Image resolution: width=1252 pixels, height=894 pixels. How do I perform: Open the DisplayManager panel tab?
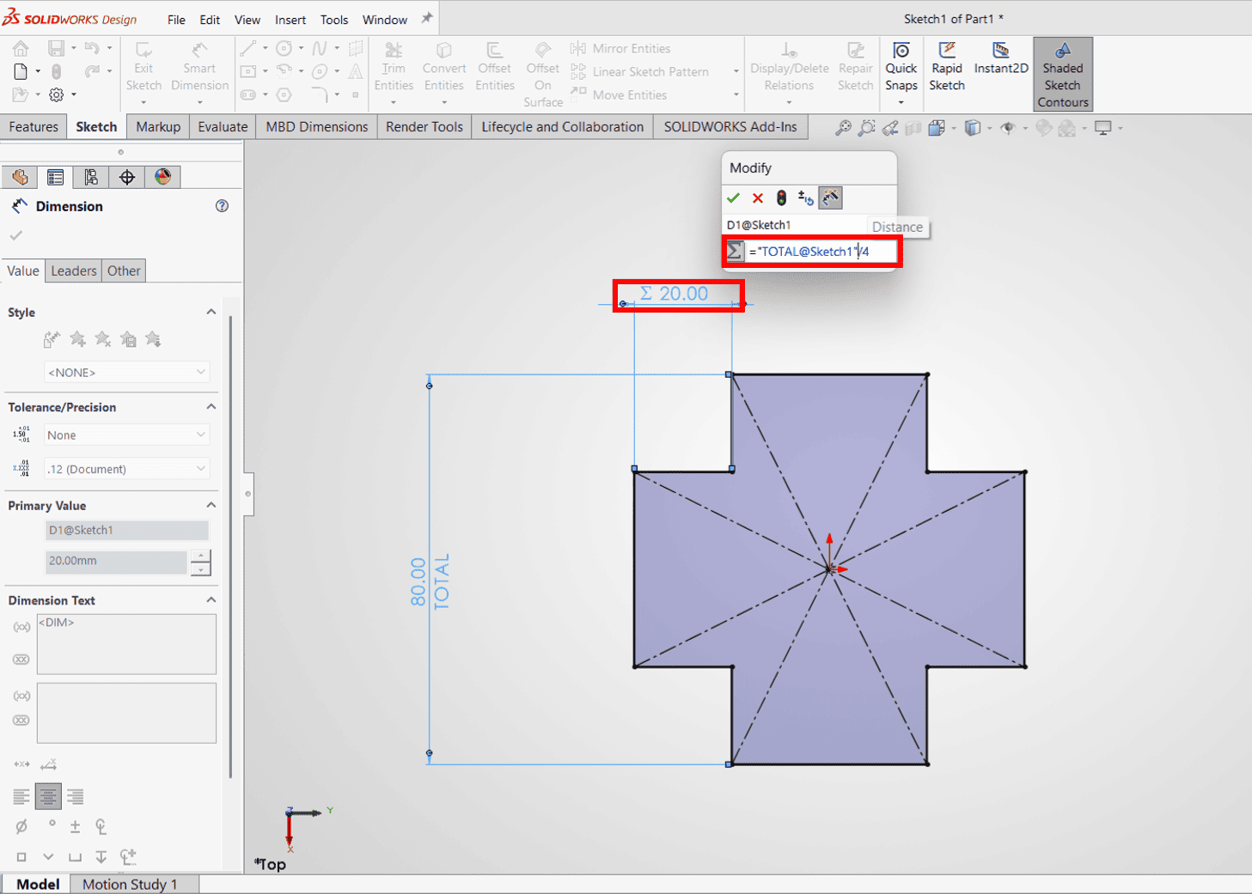(x=162, y=177)
